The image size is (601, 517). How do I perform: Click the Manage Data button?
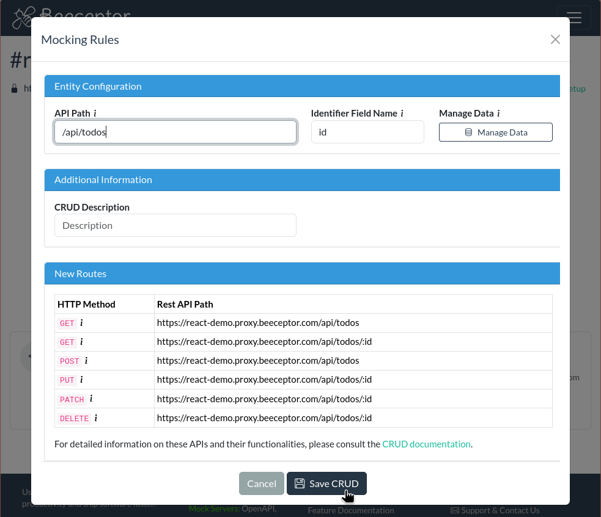(x=496, y=132)
